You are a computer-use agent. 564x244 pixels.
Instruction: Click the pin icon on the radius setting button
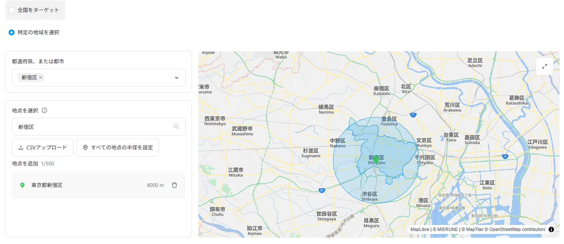click(85, 148)
